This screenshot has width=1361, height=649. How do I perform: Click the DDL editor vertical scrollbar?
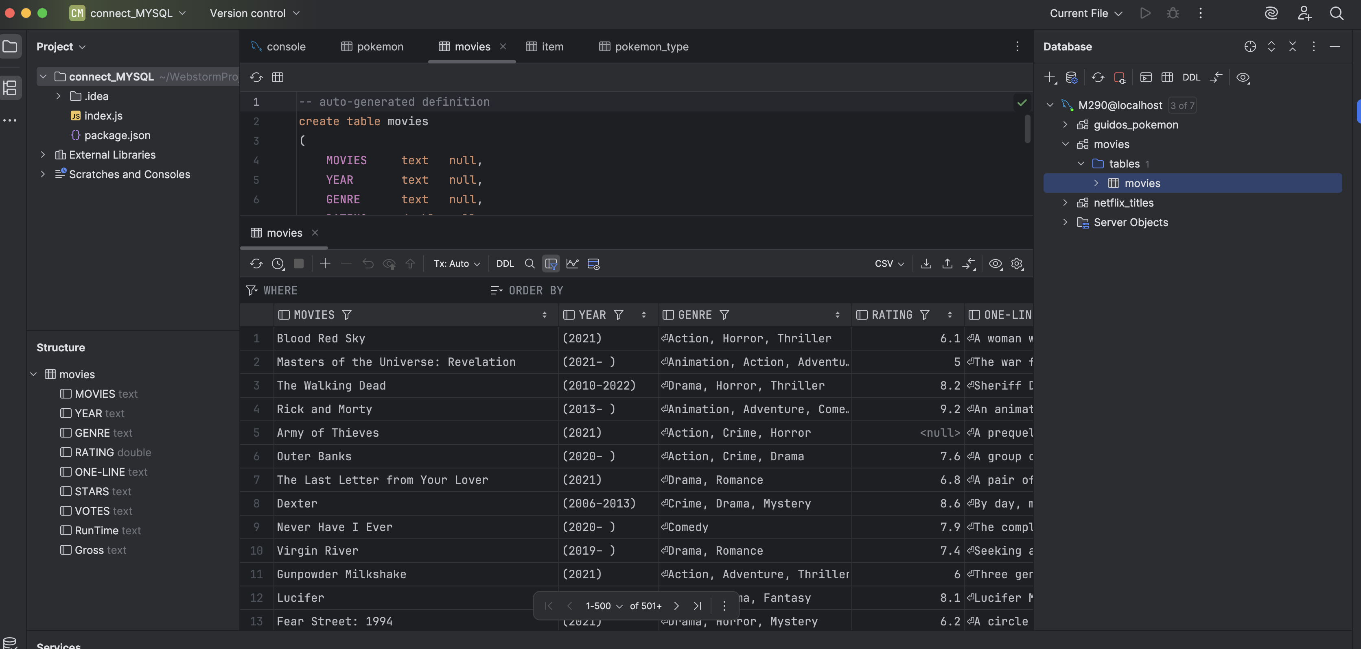coord(1027,129)
